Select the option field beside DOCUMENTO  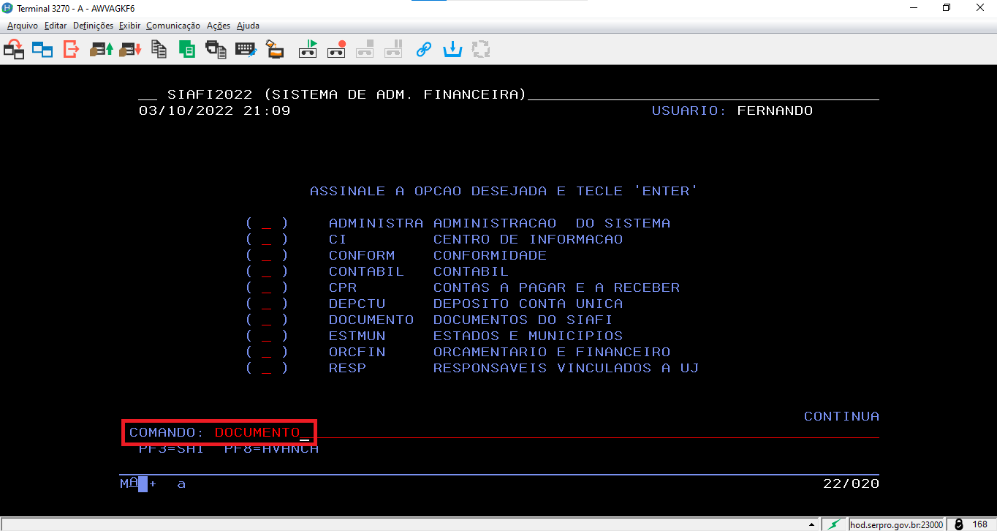[267, 320]
